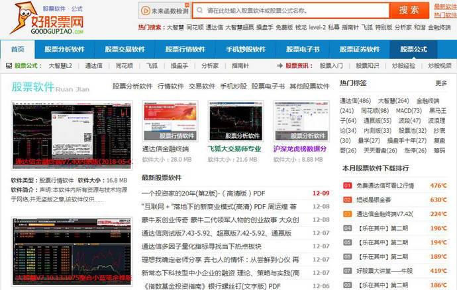Expand hot tags with 更多 link
Viewport: 457px width, 290px height.
441,83
